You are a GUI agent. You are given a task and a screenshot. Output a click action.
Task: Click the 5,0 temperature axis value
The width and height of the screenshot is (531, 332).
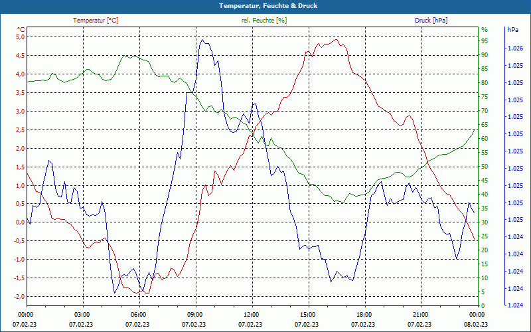[21, 37]
